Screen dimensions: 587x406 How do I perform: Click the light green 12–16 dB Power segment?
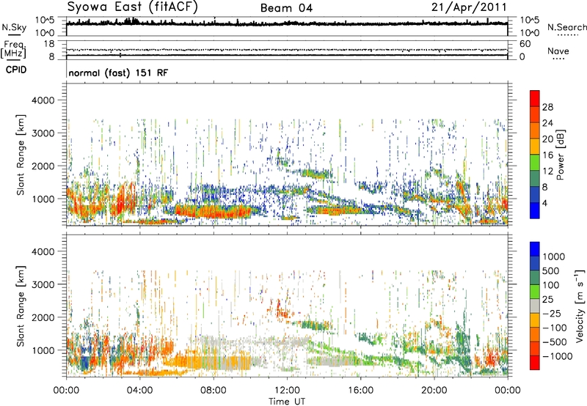pos(535,163)
